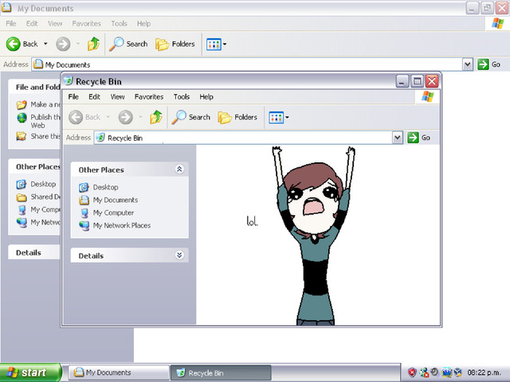The image size is (510, 382).
Task: Click Forward arrow in My Documents window
Action: click(63, 44)
